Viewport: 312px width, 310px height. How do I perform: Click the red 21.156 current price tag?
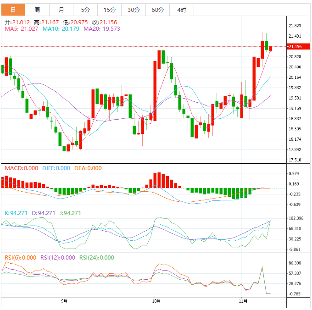pyautogui.click(x=299, y=46)
